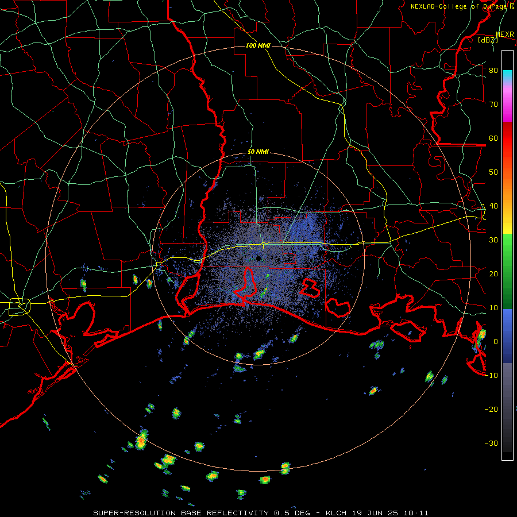
Task: Click the 50 value on the dBZ scale
Action: point(493,172)
